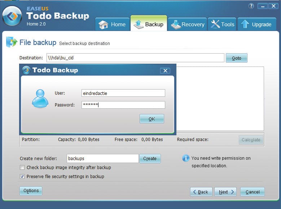Minimize the Todo Backup main window

coord(263,6)
